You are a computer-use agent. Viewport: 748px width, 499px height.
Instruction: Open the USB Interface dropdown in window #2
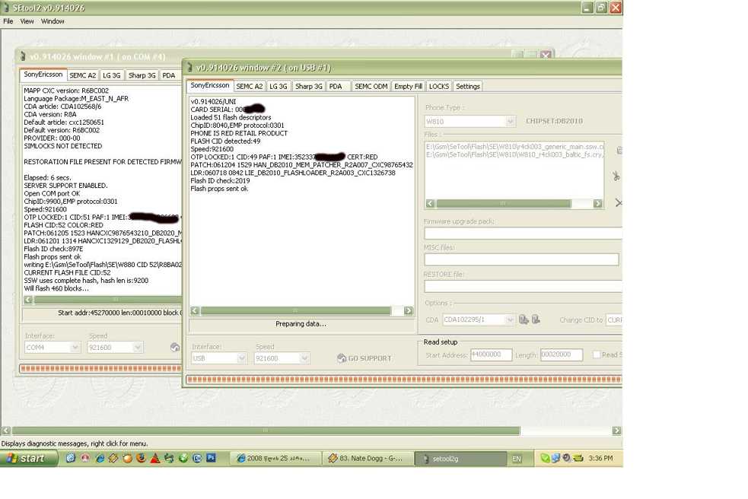tap(242, 358)
